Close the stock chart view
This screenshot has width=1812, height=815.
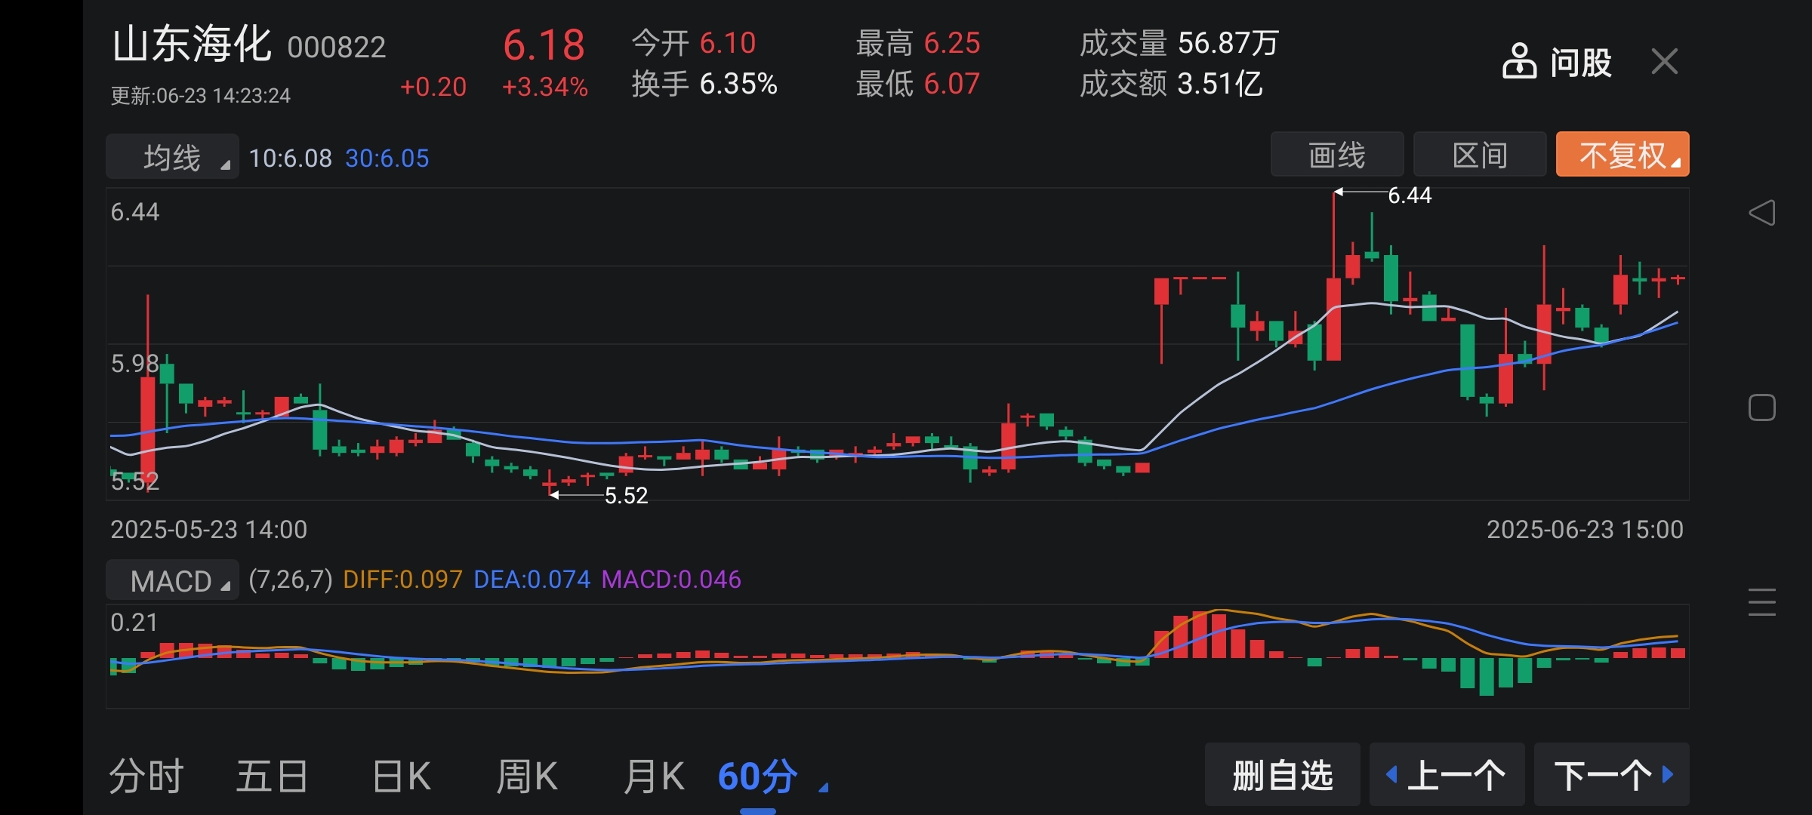(x=1664, y=61)
